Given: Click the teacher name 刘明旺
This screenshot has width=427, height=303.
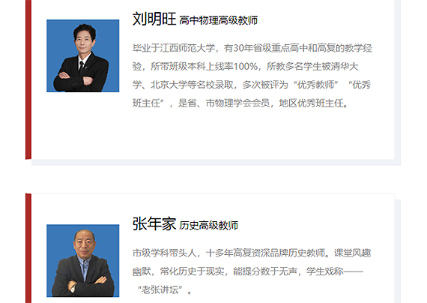Looking at the screenshot, I should tap(154, 19).
